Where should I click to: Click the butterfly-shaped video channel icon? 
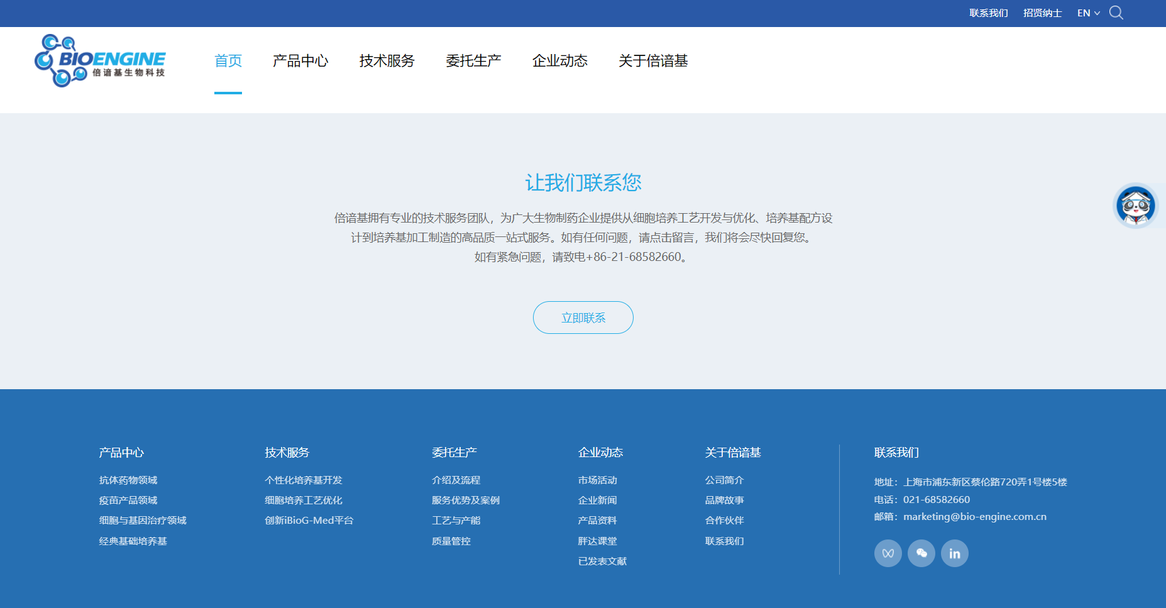pos(888,553)
